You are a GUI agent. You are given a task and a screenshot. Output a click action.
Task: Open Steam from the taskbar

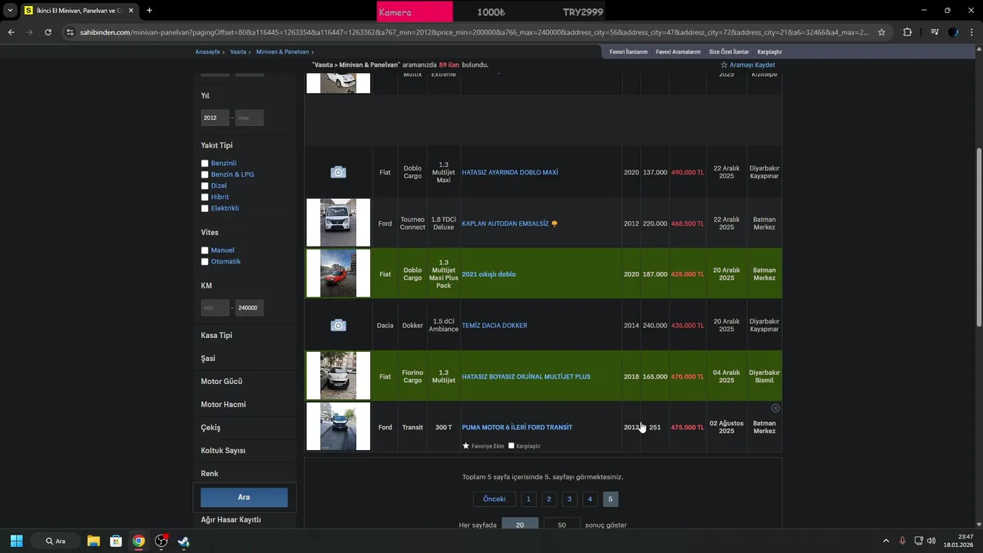coord(184,541)
